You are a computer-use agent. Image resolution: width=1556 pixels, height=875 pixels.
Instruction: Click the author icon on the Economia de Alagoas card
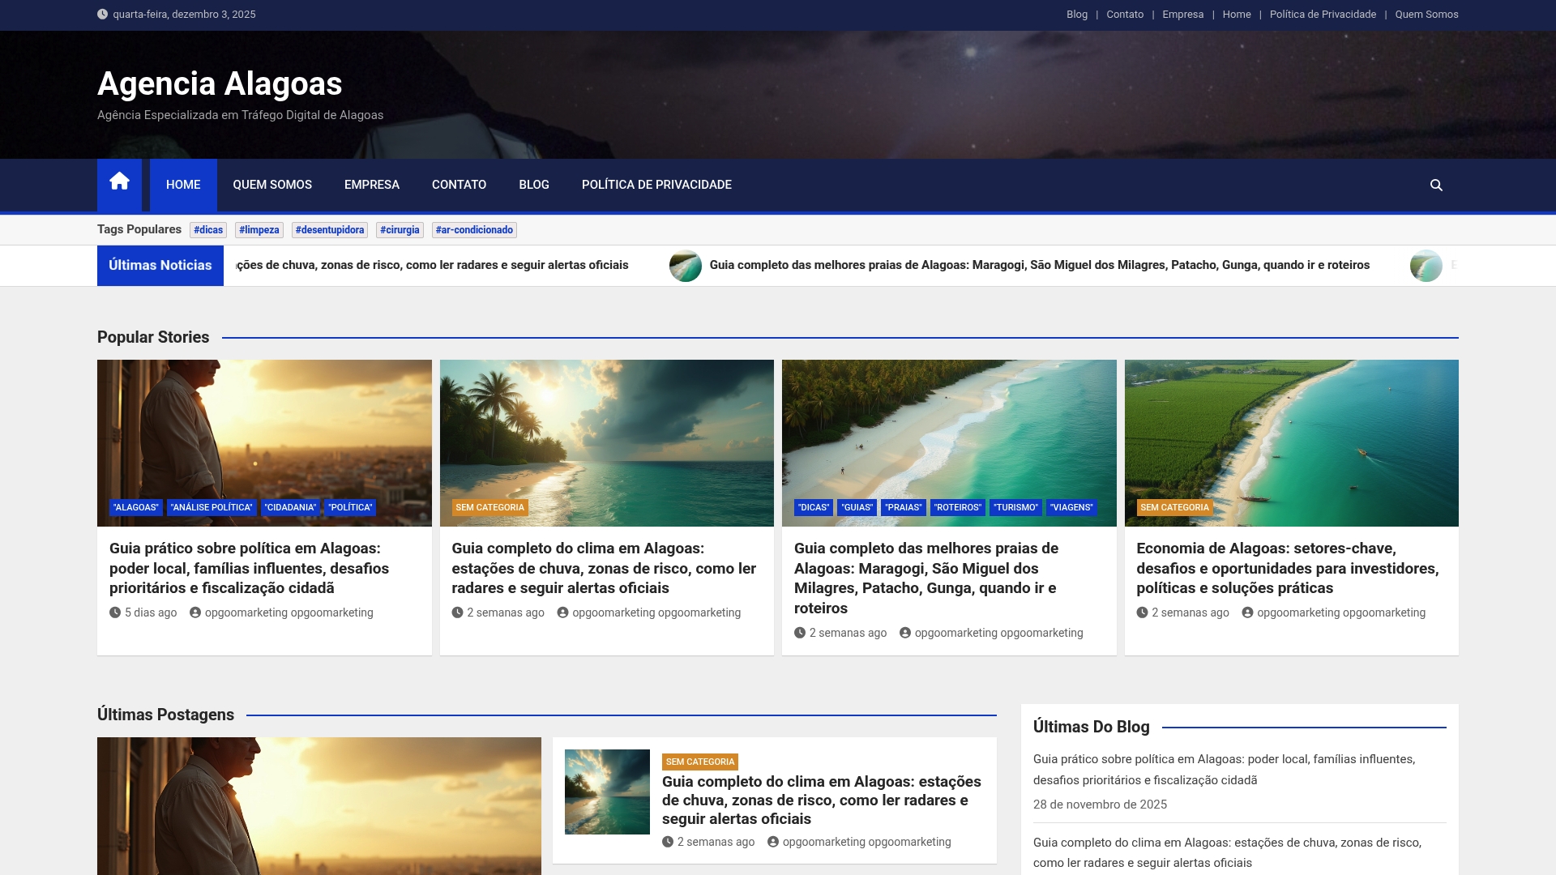click(1247, 612)
